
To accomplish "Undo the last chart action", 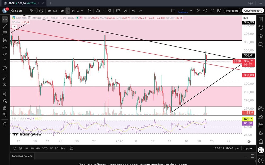I will click(134, 11).
